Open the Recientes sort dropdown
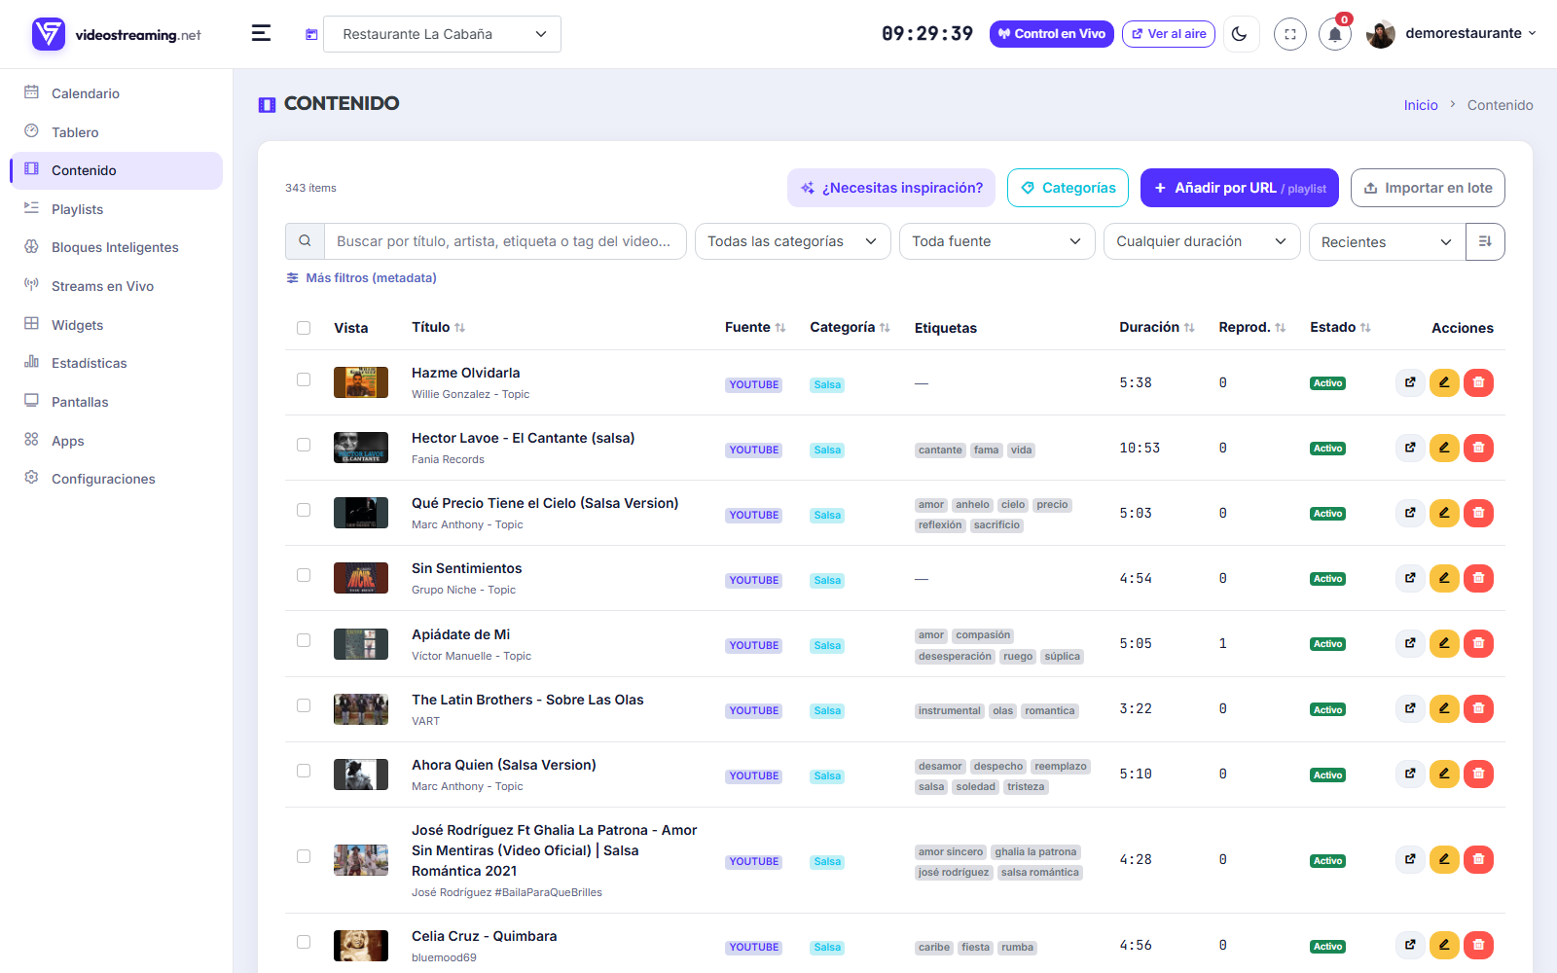The width and height of the screenshot is (1557, 973). pos(1387,241)
